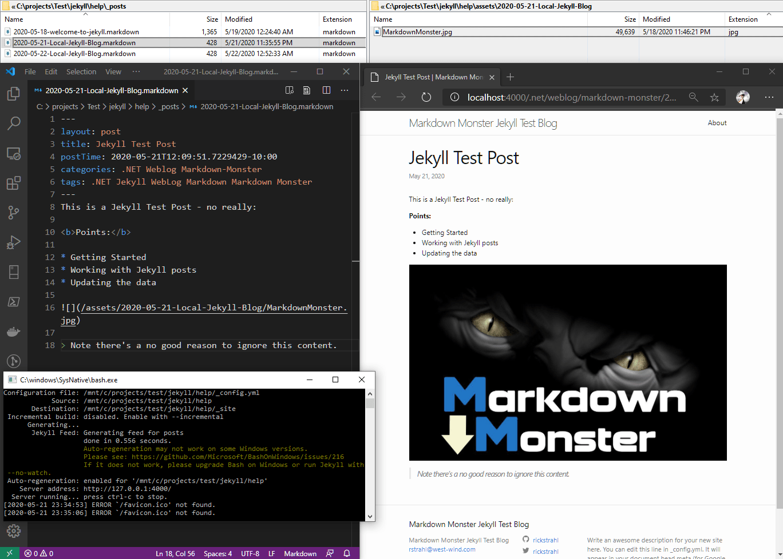This screenshot has width=783, height=559.
Task: Click the rstrahl@west-wind.com email link
Action: coord(442,549)
